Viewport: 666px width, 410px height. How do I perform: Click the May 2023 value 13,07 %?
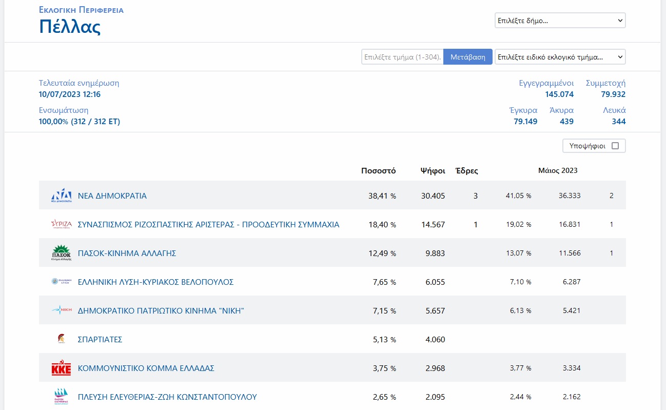point(519,253)
